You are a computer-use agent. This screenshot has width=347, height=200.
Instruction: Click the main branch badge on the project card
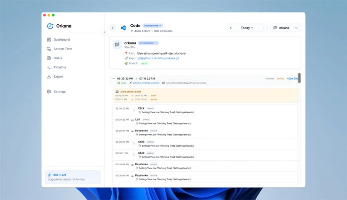[x=144, y=64]
